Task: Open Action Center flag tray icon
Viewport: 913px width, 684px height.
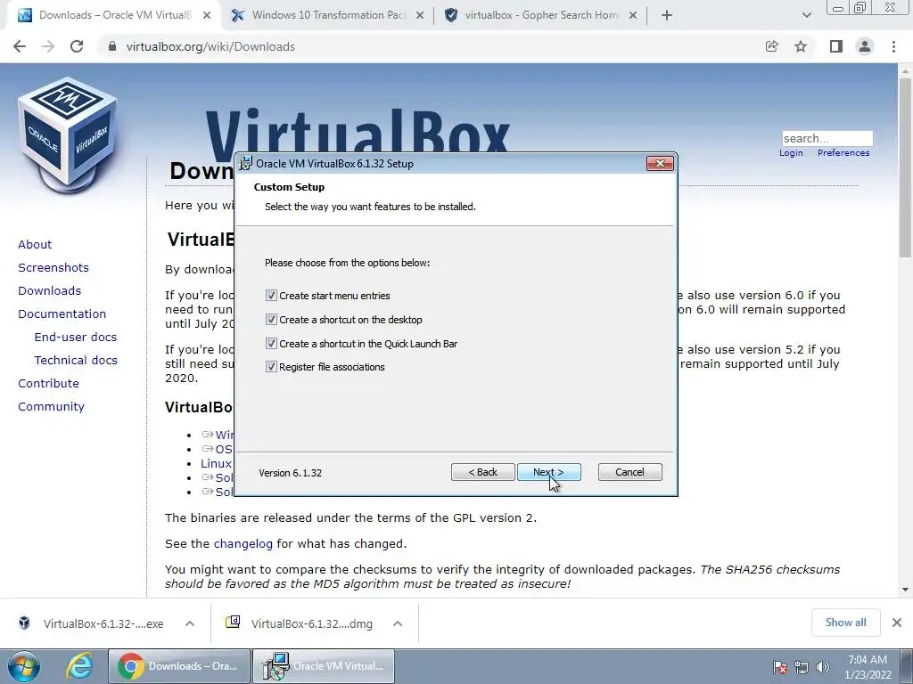Action: pos(780,667)
